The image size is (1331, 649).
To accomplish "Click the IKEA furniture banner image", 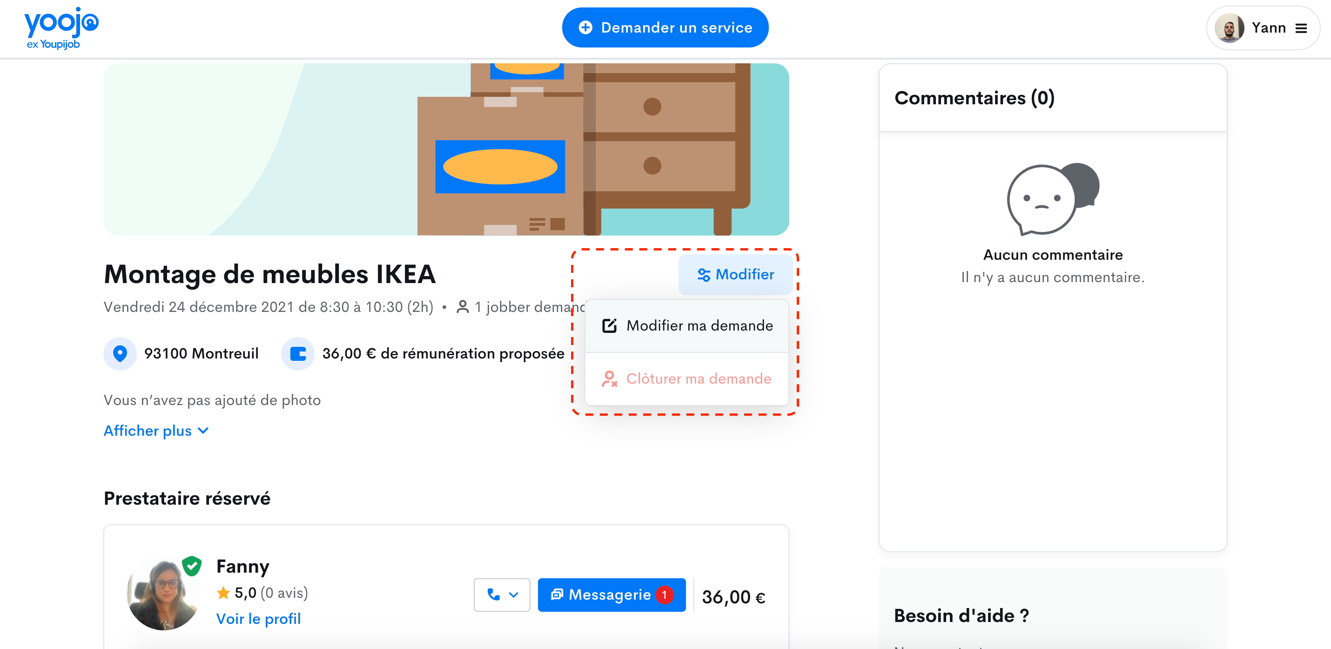I will [x=445, y=149].
